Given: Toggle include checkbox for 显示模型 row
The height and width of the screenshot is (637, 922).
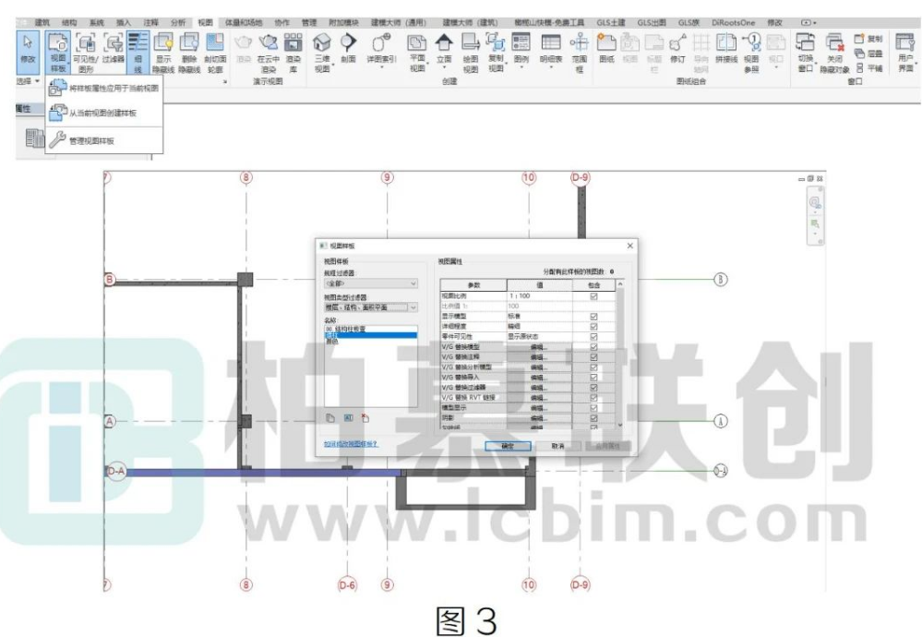Looking at the screenshot, I should [x=593, y=317].
